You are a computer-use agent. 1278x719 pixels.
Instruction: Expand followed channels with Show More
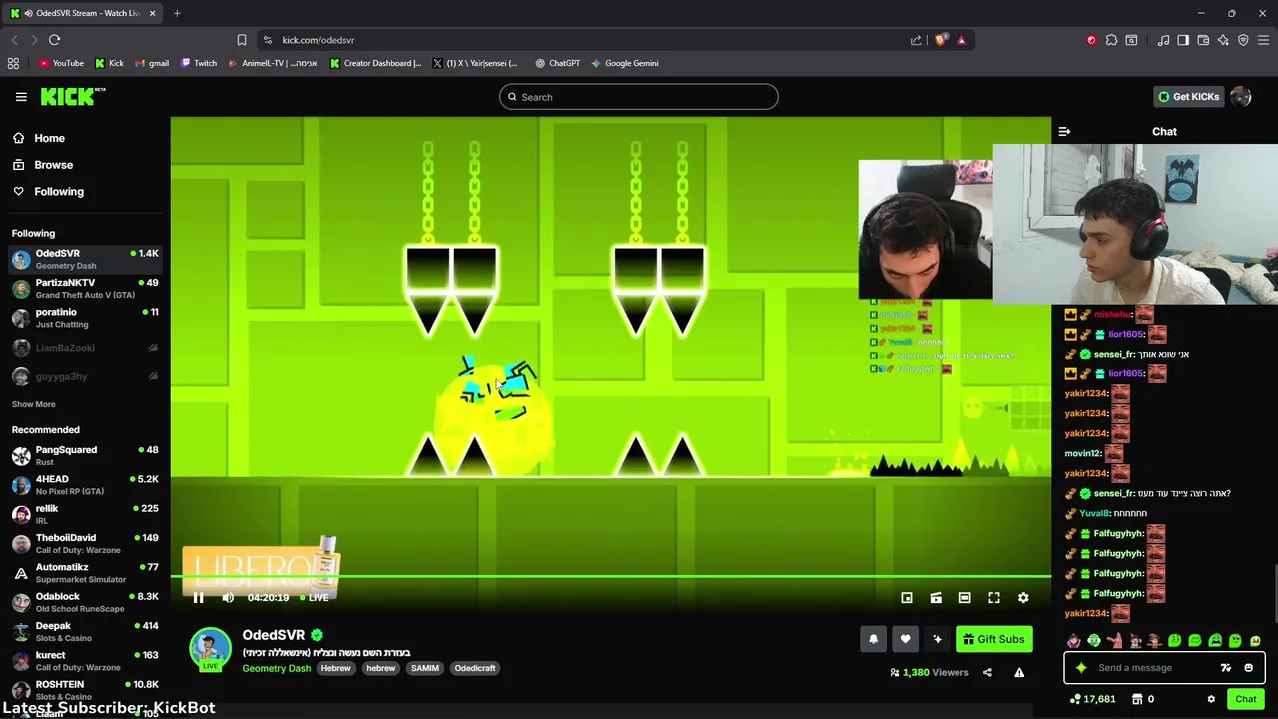point(34,404)
